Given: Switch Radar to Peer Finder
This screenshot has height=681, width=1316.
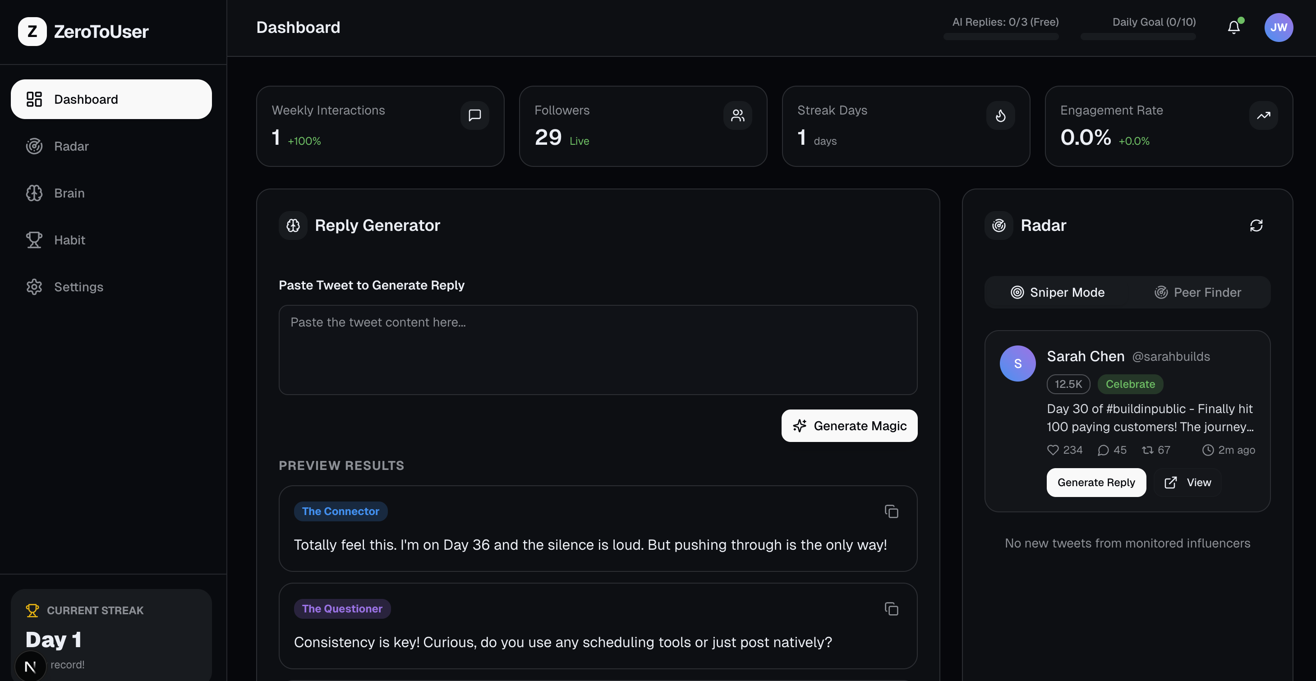Looking at the screenshot, I should tap(1198, 292).
